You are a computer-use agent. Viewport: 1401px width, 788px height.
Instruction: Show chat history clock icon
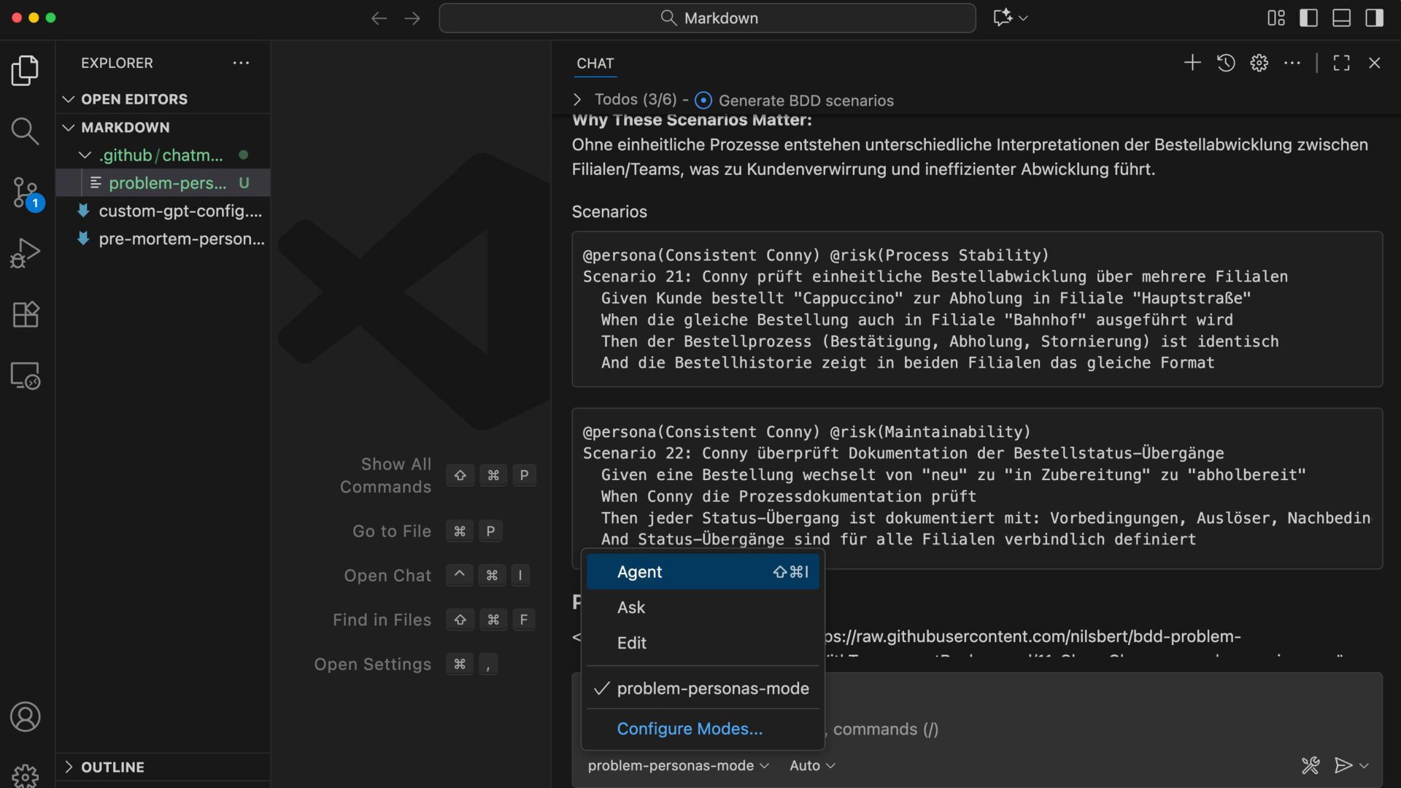(1226, 63)
